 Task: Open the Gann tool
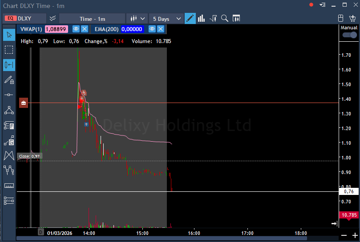[x=9, y=140]
